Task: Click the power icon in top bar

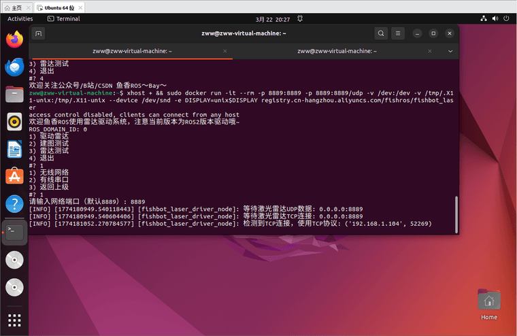Action: tap(506, 19)
